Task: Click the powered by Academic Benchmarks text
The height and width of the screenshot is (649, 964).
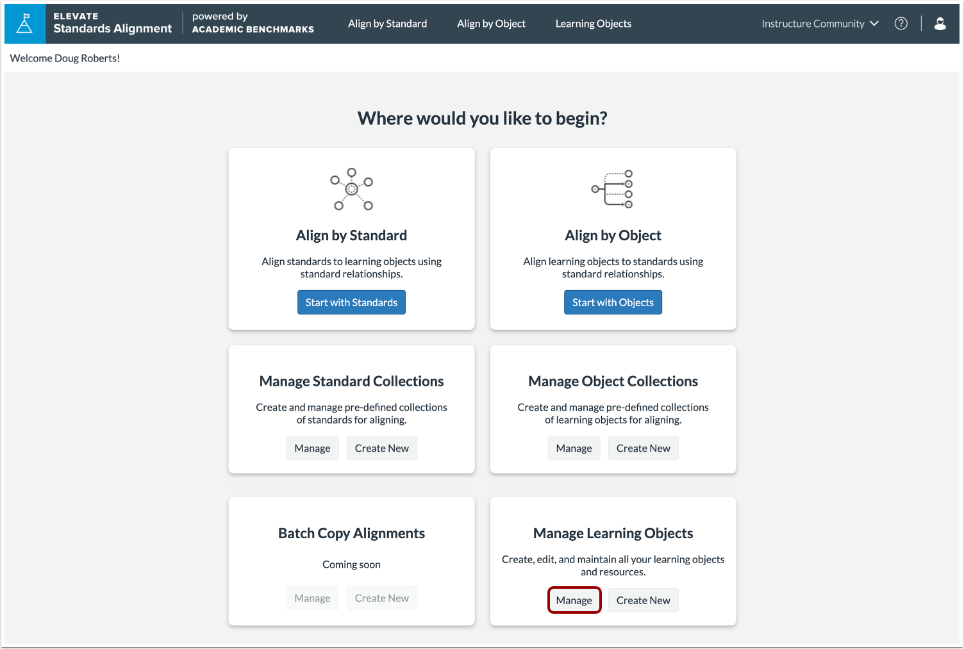Action: click(x=252, y=23)
